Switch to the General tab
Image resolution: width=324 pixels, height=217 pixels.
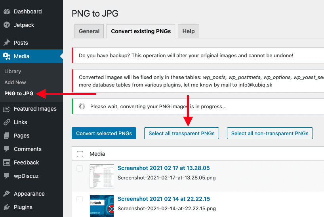[89, 31]
